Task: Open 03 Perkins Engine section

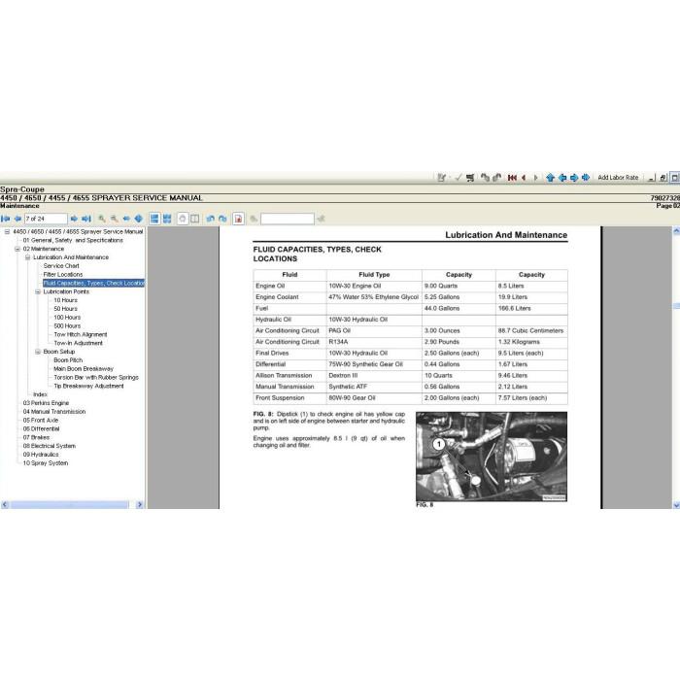Action: click(46, 403)
